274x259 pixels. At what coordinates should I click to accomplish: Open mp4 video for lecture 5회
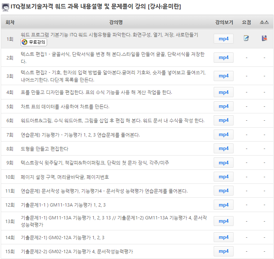point(224,106)
